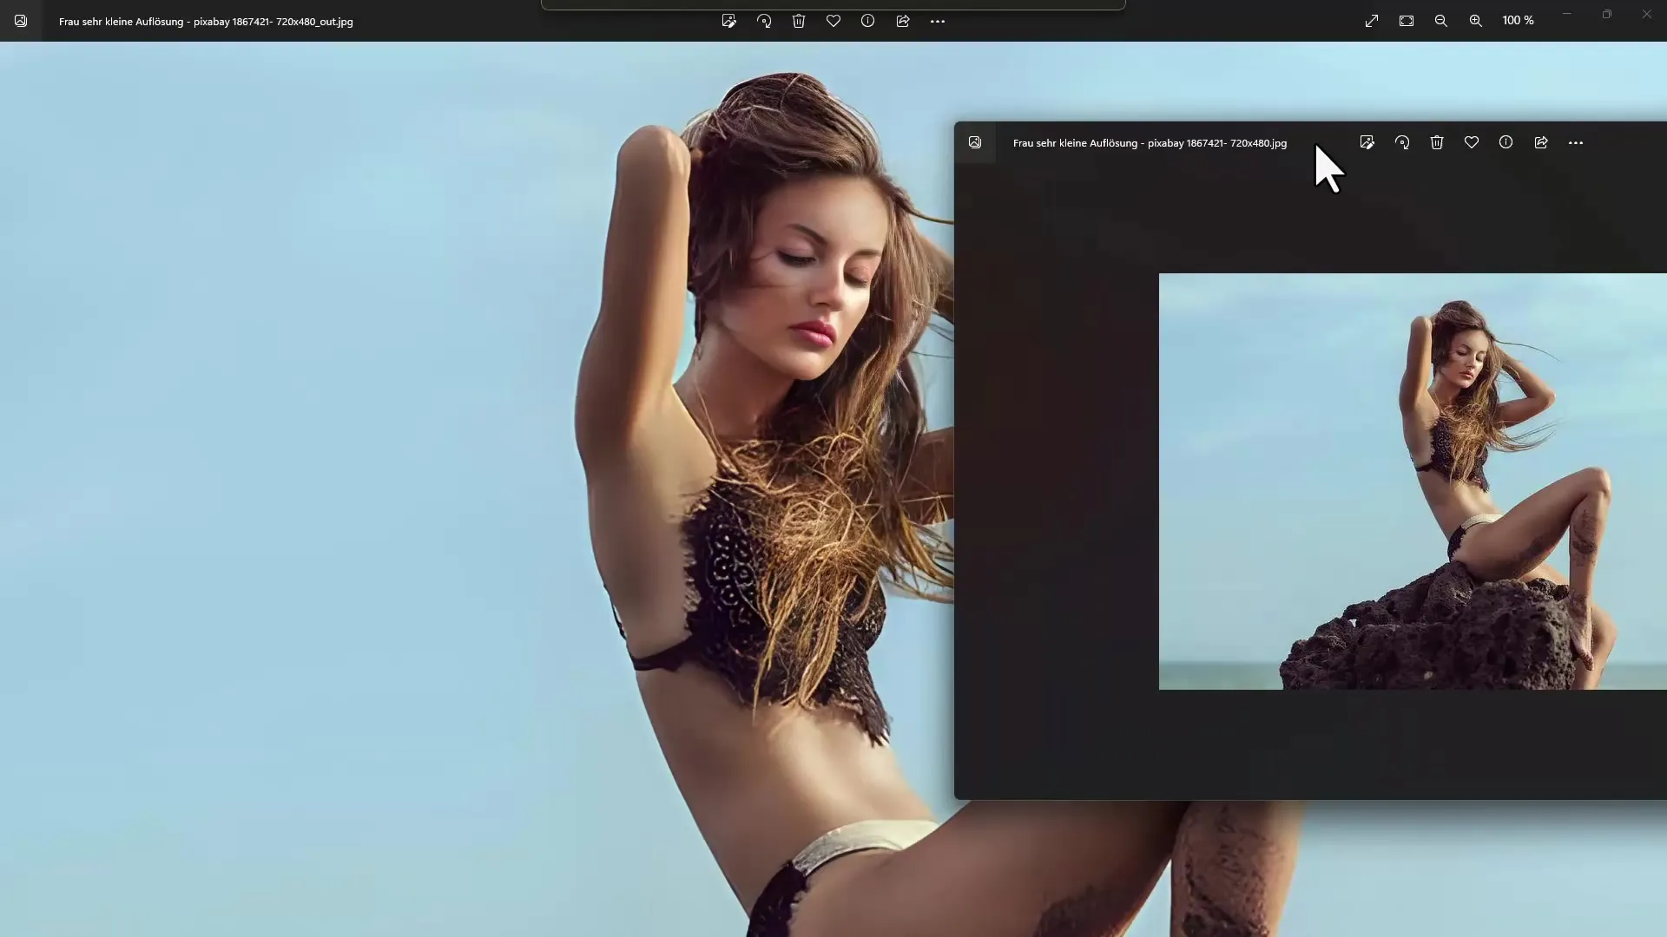Click the title ending in 720x480.jpg
This screenshot has height=937, width=1667.
pyautogui.click(x=1150, y=143)
